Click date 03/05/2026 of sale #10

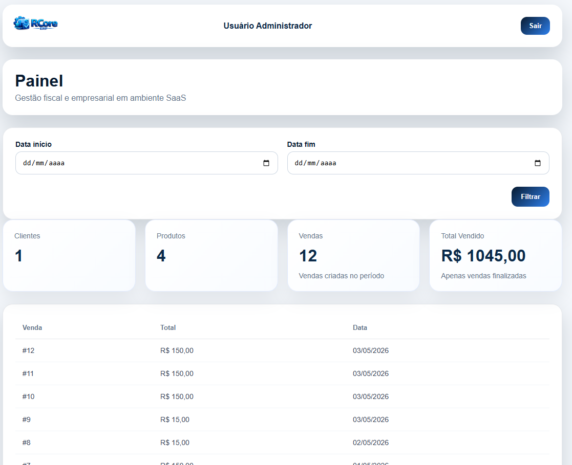pos(371,396)
